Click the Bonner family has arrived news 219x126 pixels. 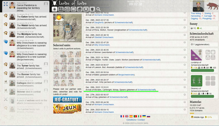click(26, 74)
